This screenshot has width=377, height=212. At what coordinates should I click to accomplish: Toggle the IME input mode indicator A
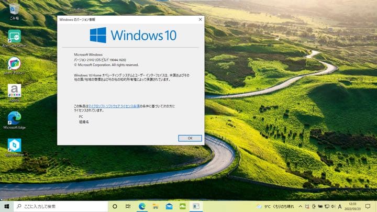340,206
